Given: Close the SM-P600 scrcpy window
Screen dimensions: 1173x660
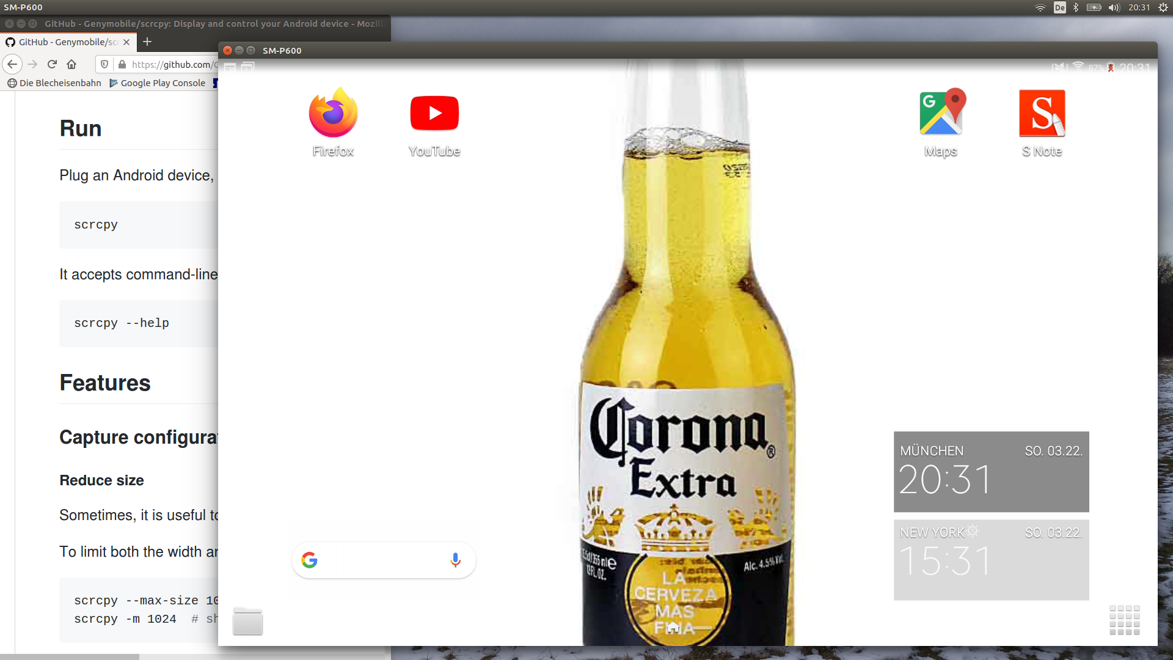Looking at the screenshot, I should click(227, 50).
